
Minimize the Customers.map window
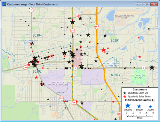(139, 4)
